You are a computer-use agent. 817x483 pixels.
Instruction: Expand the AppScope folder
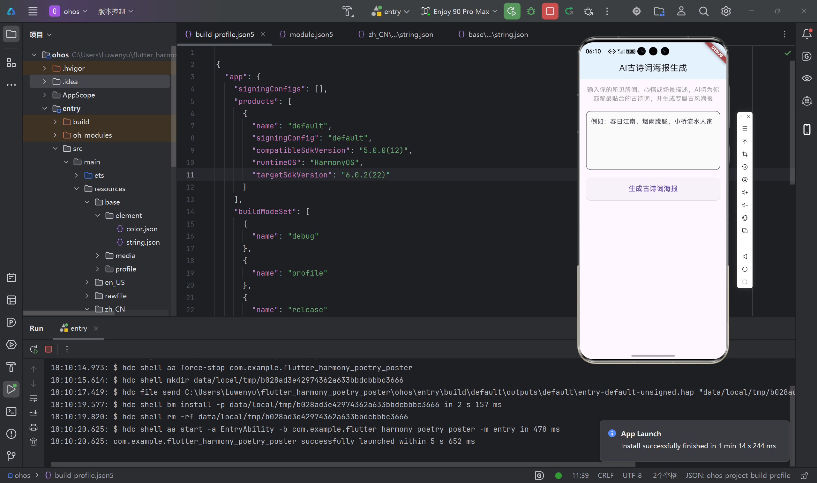[x=45, y=95]
